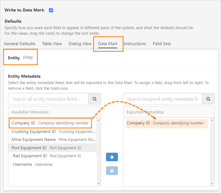Select Crushing Equipment ID in available list

coord(52,131)
